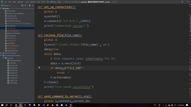Screen dimensions: 191x107
Task: Click the Cortana search circle on taskbar
Action: click(7, 105)
